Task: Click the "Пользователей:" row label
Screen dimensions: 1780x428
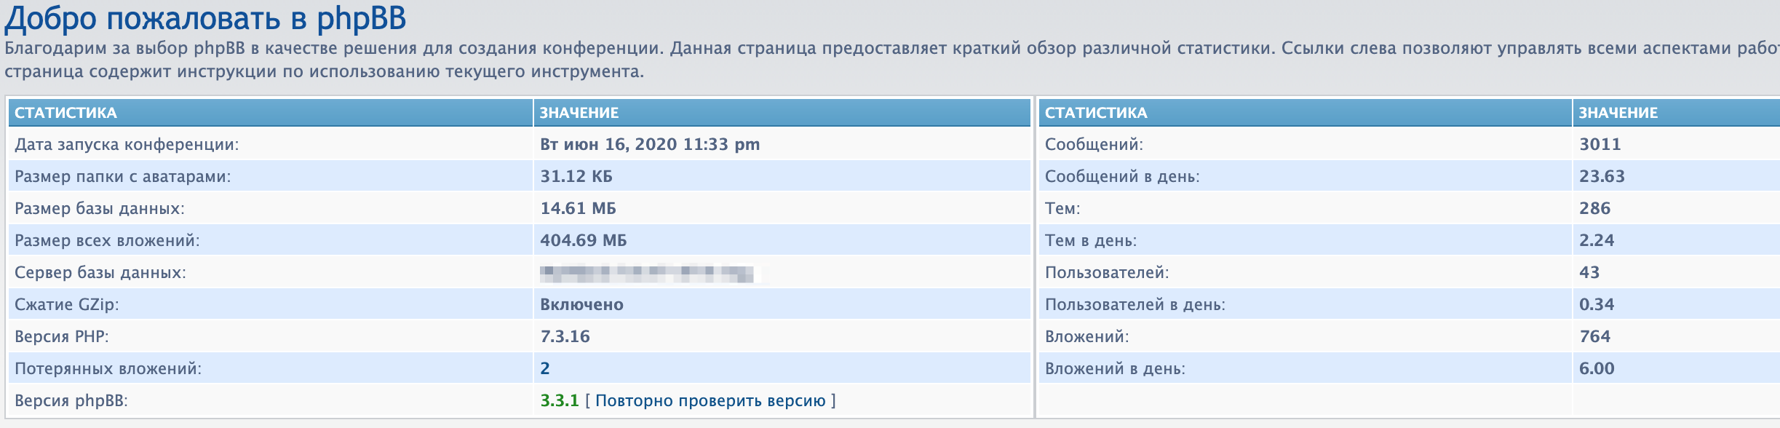Action: tap(1107, 272)
